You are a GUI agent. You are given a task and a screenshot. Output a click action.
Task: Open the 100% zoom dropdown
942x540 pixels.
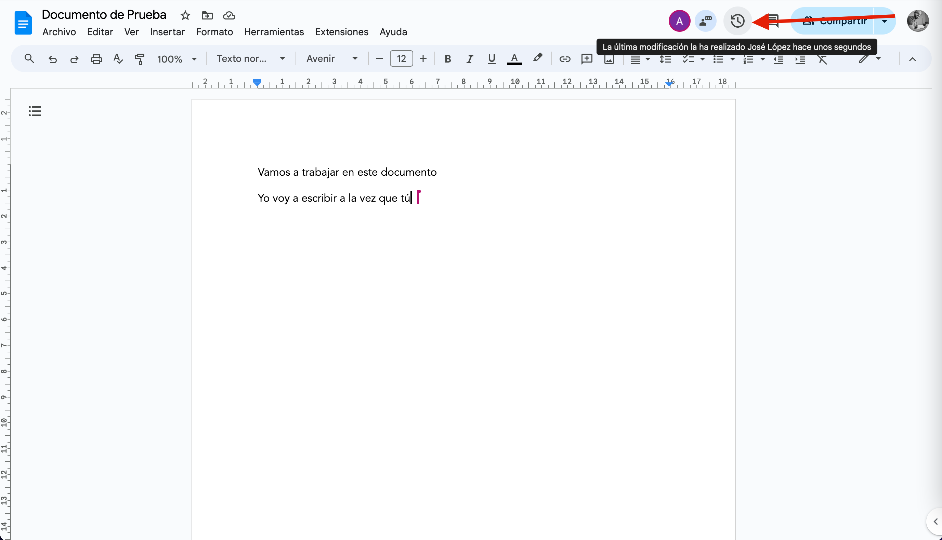pyautogui.click(x=176, y=58)
